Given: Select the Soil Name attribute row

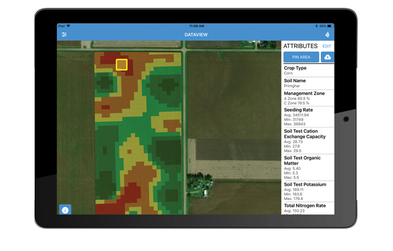Looking at the screenshot, I should coord(309,83).
